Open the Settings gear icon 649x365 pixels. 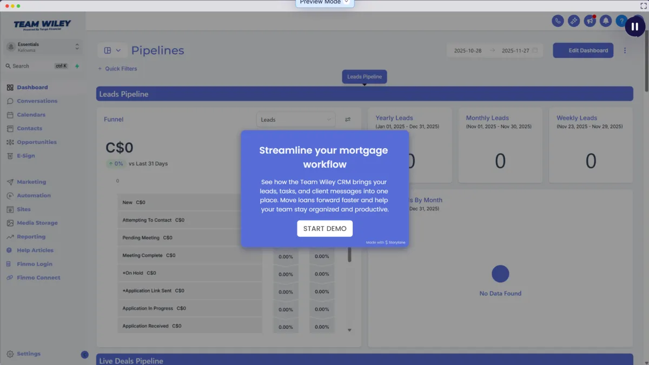tap(10, 354)
